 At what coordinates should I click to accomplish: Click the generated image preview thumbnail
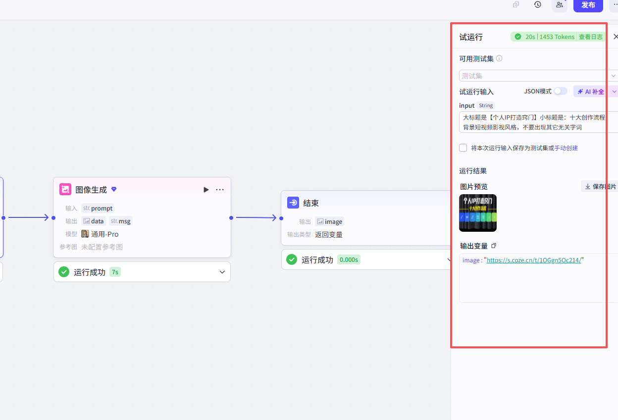478,213
